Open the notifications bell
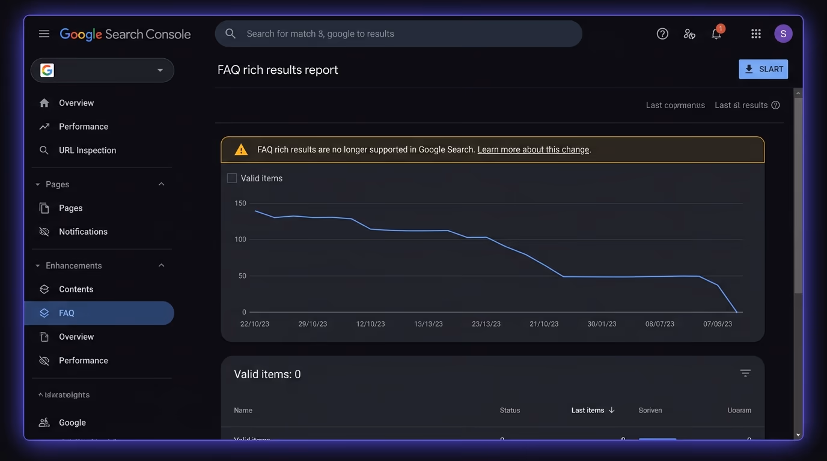Viewport: 827px width, 461px height. (716, 34)
